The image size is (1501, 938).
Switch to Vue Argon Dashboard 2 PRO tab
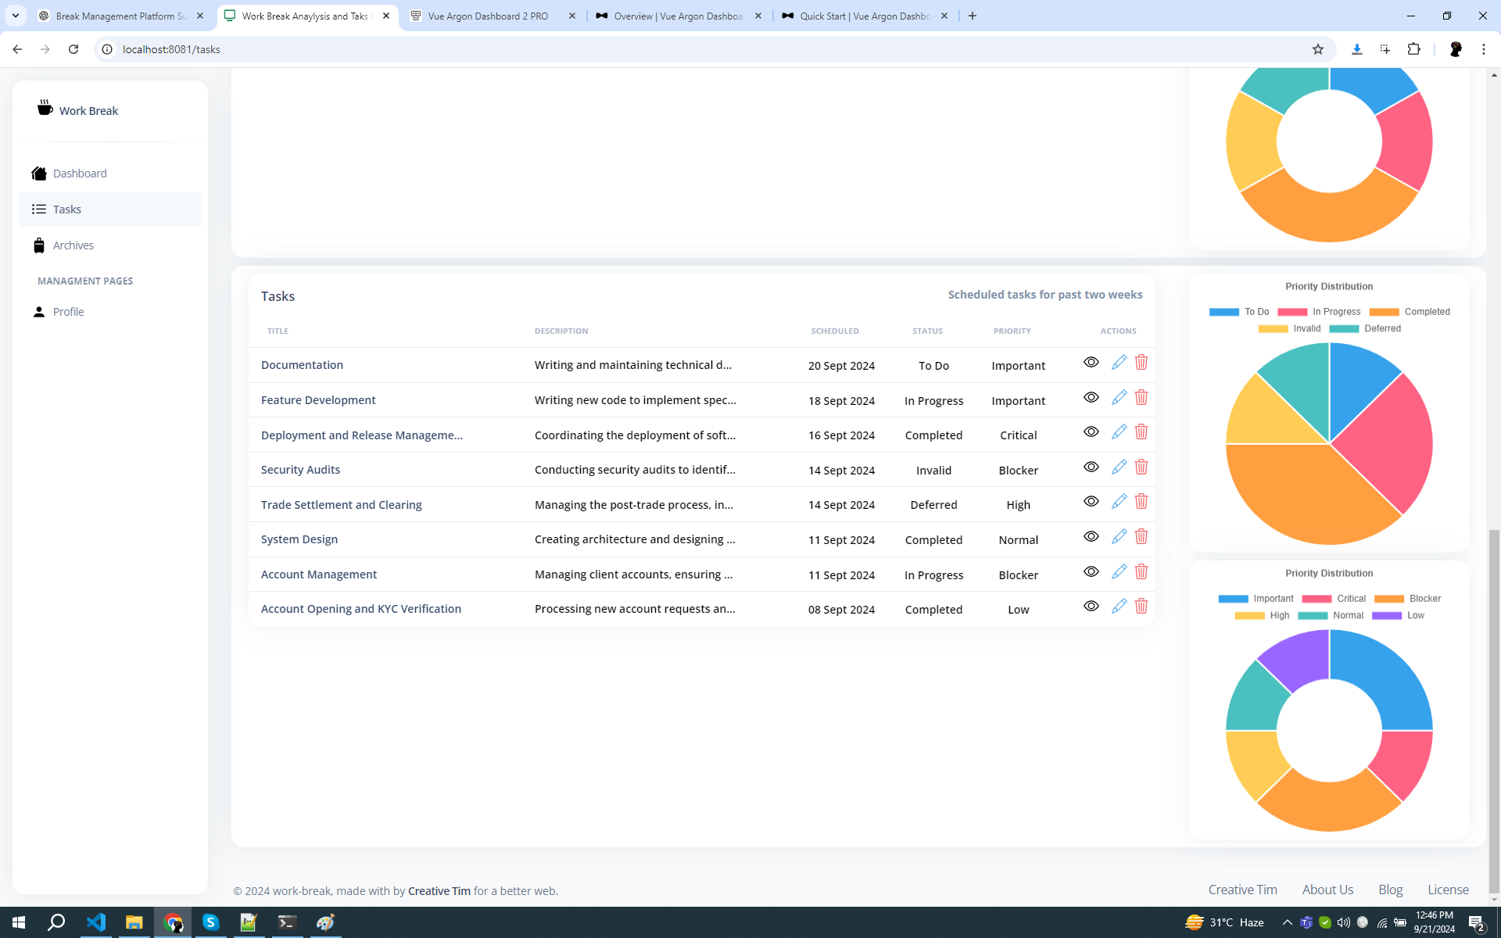[493, 16]
